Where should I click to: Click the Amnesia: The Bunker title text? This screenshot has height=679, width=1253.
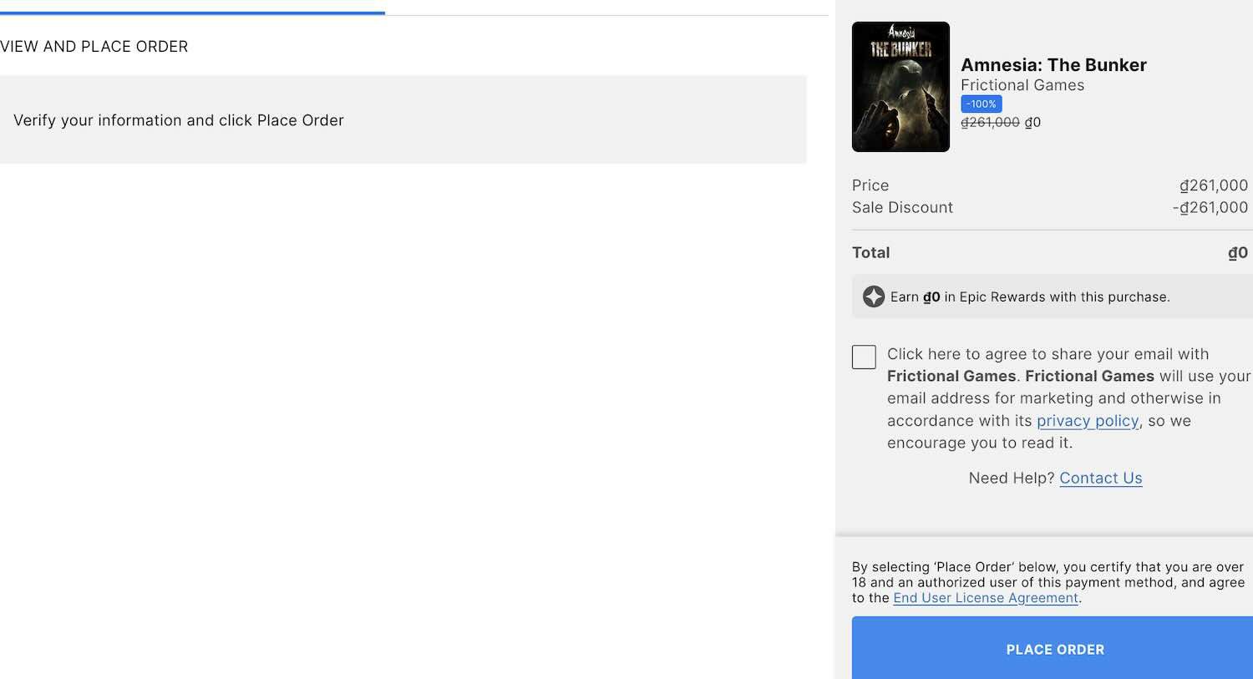click(x=1053, y=65)
